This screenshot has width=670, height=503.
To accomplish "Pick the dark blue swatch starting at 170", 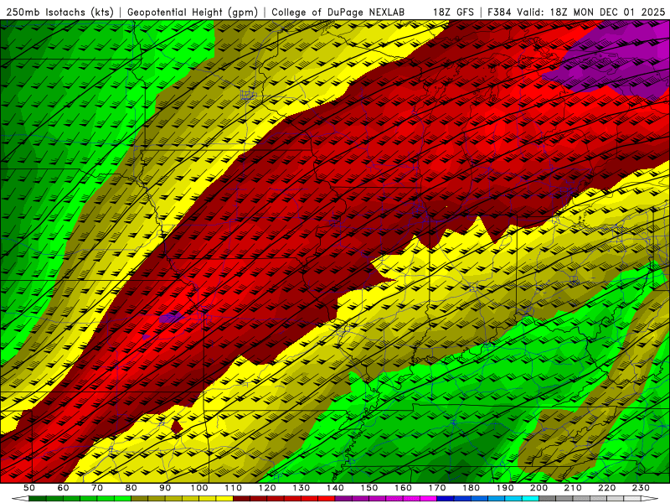I will click(446, 498).
